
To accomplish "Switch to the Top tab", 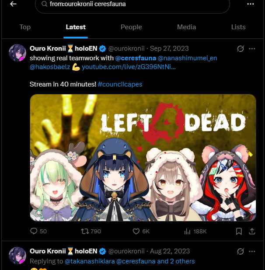I will (25, 27).
